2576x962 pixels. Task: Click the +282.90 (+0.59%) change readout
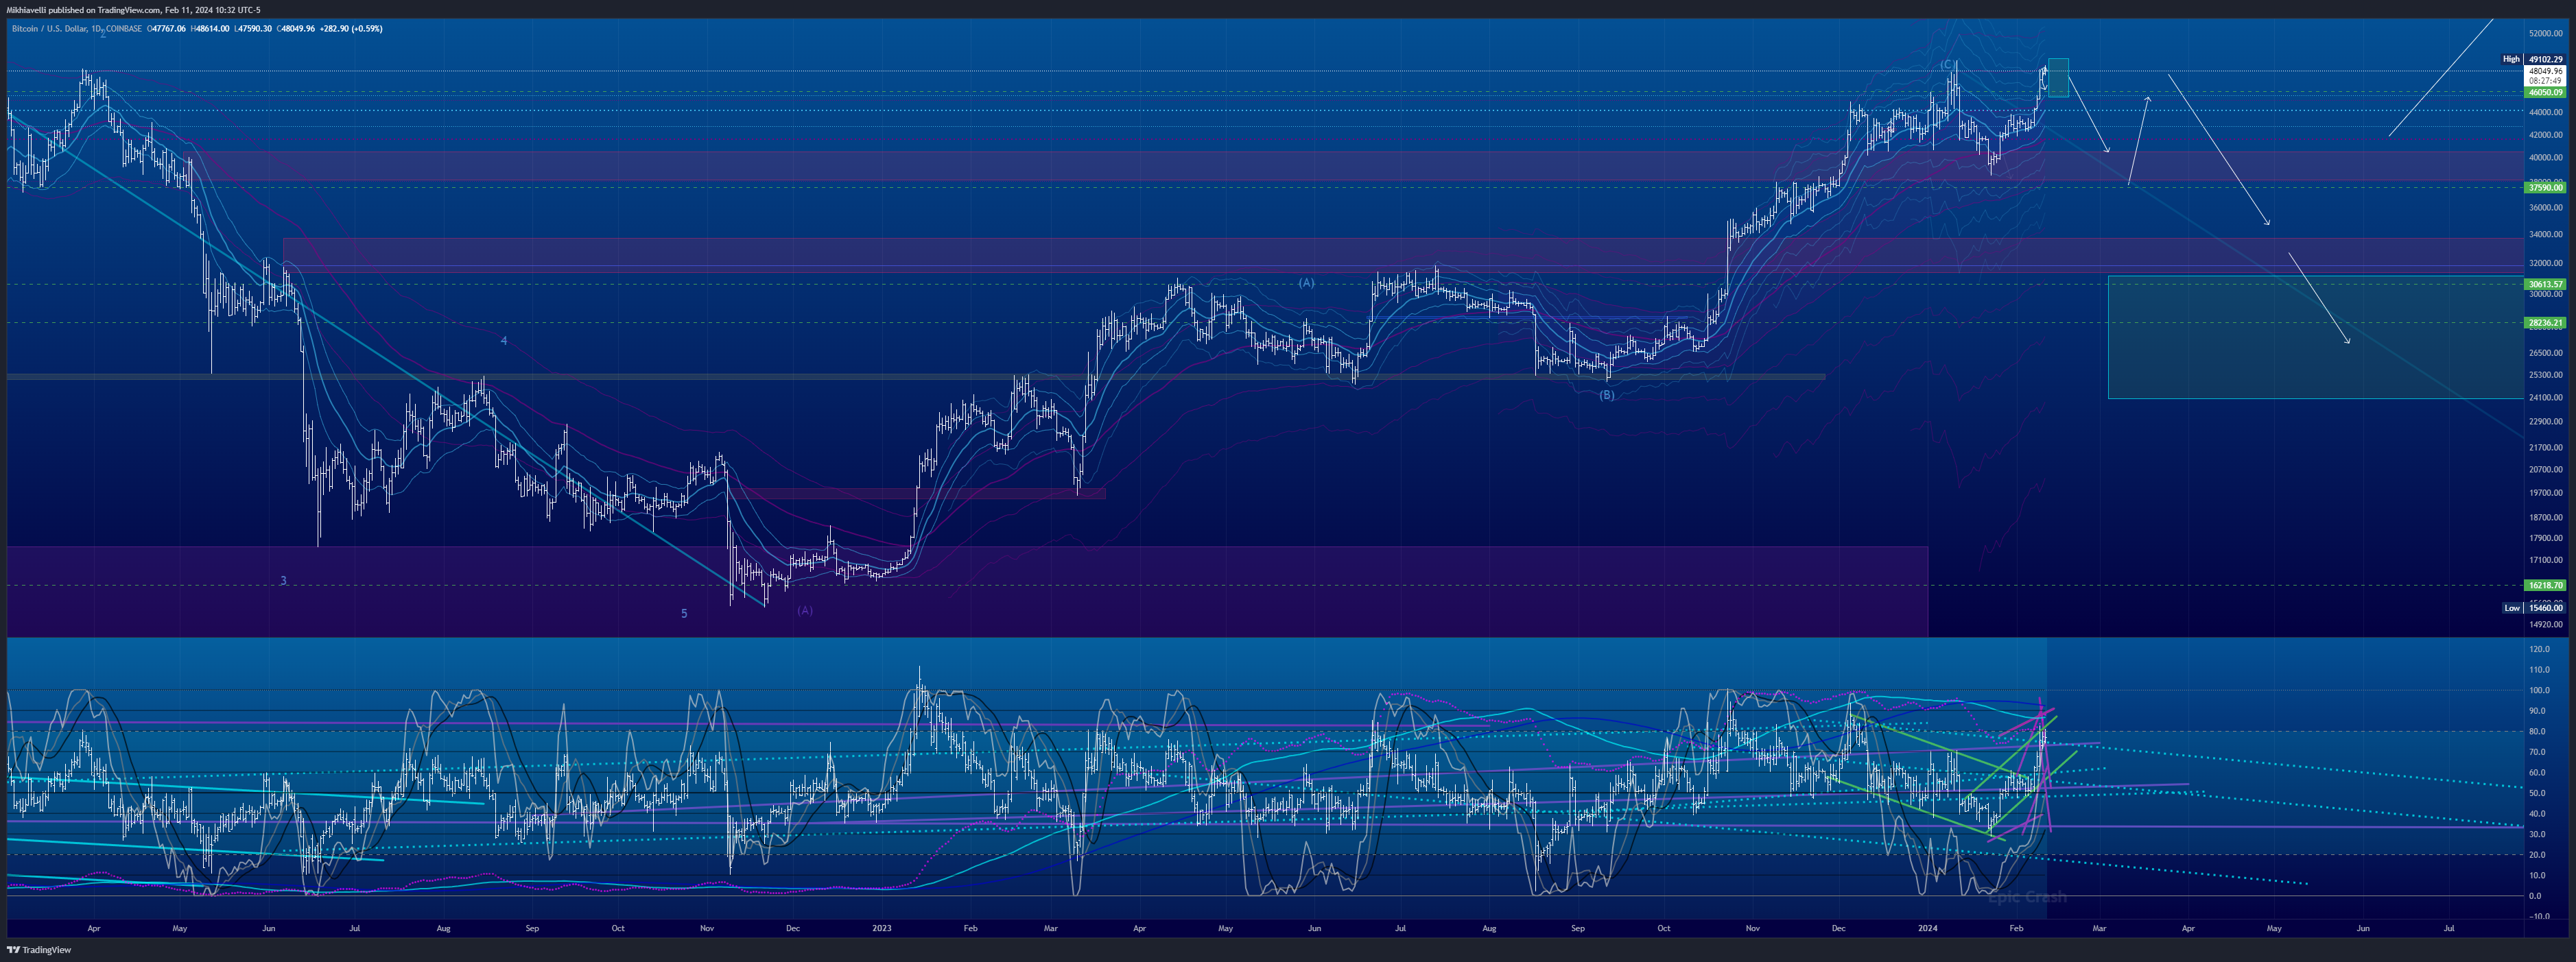(x=351, y=29)
